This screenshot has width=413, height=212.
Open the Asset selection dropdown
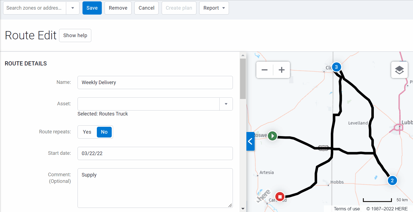click(226, 104)
